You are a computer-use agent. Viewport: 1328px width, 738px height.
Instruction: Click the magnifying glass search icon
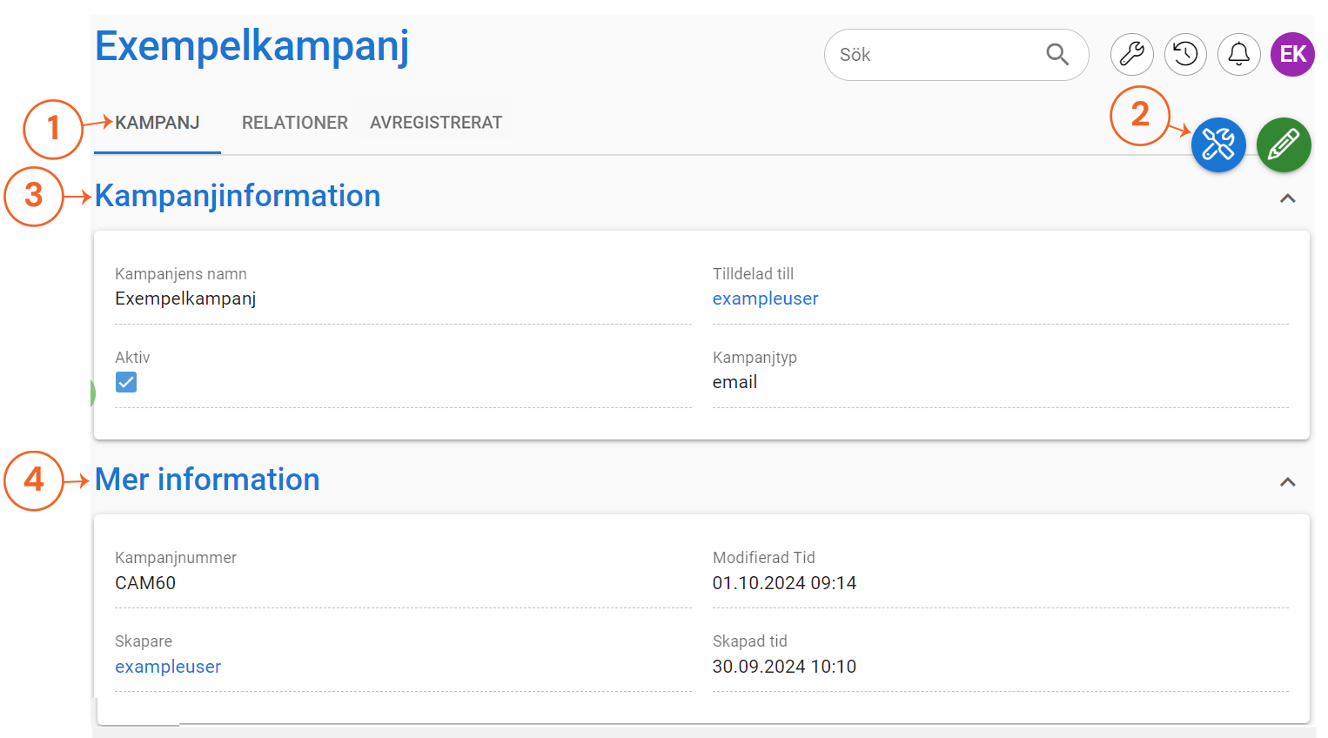[1057, 55]
